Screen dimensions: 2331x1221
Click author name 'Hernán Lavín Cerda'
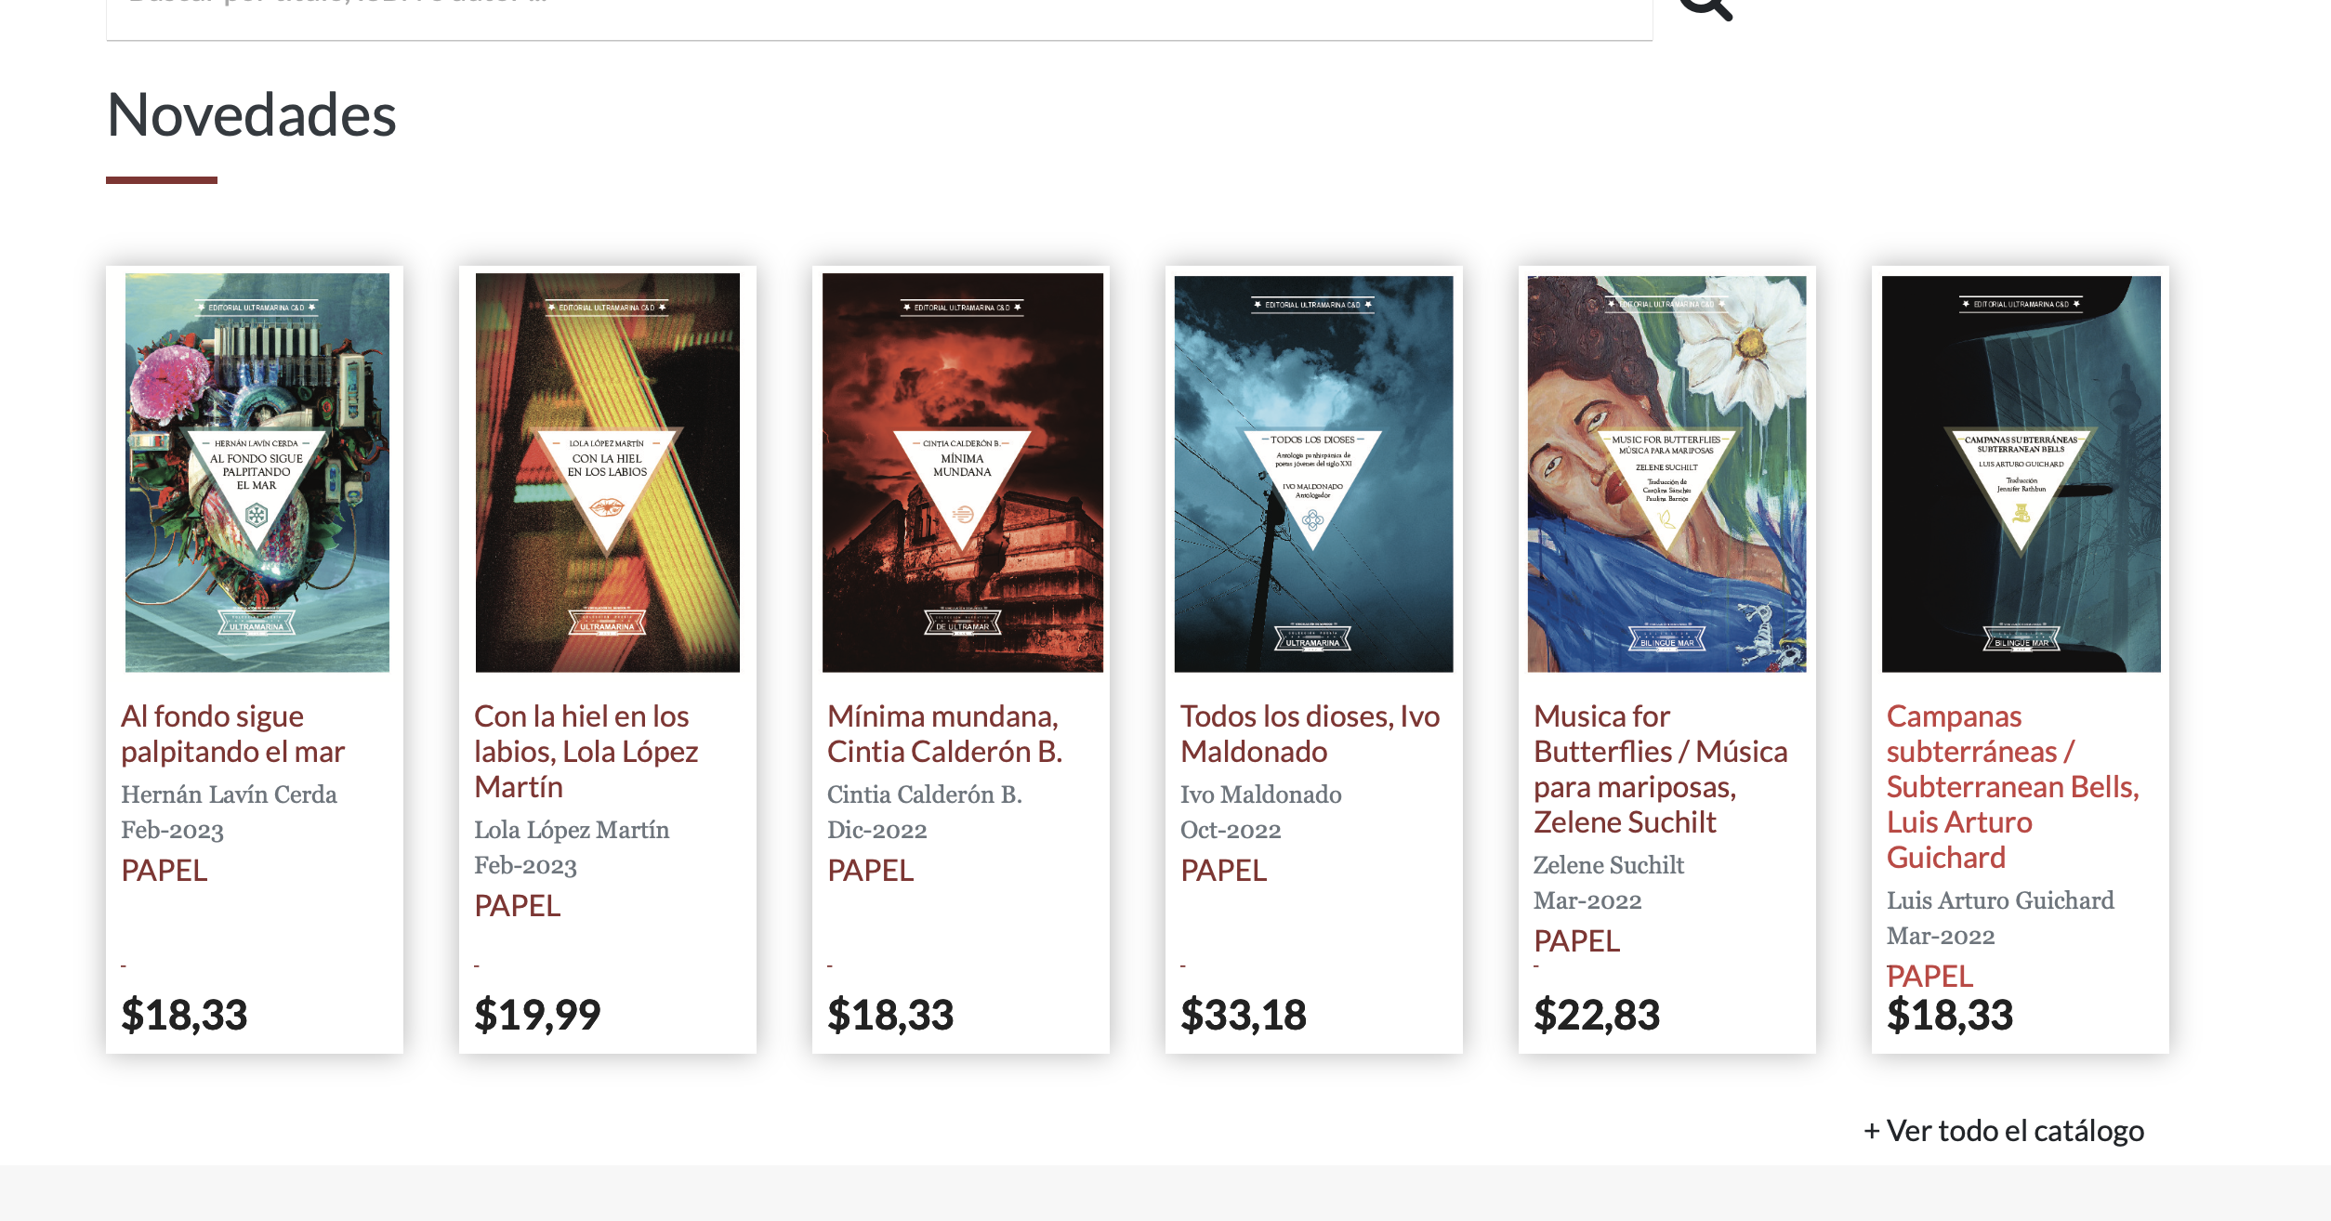pyautogui.click(x=229, y=794)
